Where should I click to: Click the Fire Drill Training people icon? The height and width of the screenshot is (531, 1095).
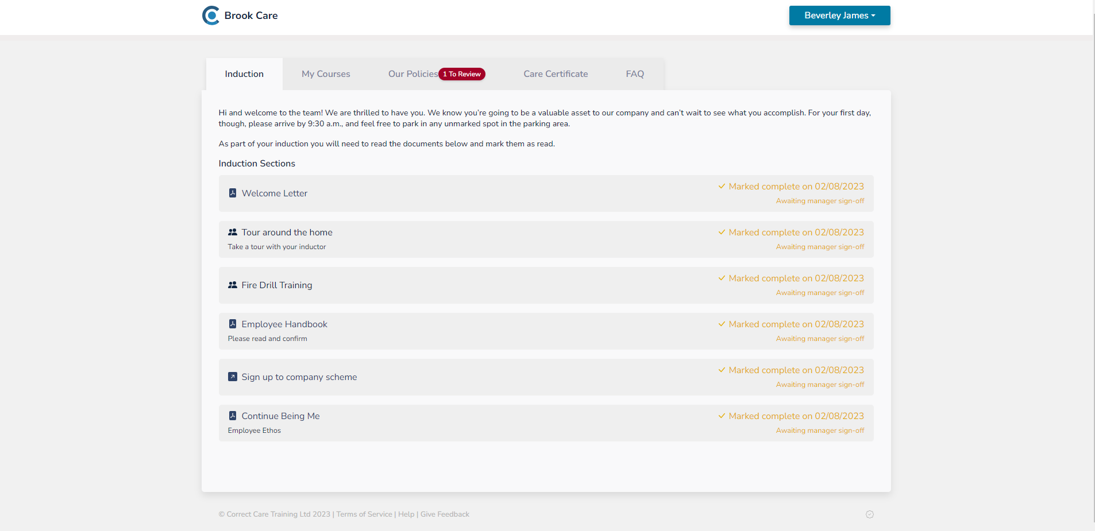(233, 285)
